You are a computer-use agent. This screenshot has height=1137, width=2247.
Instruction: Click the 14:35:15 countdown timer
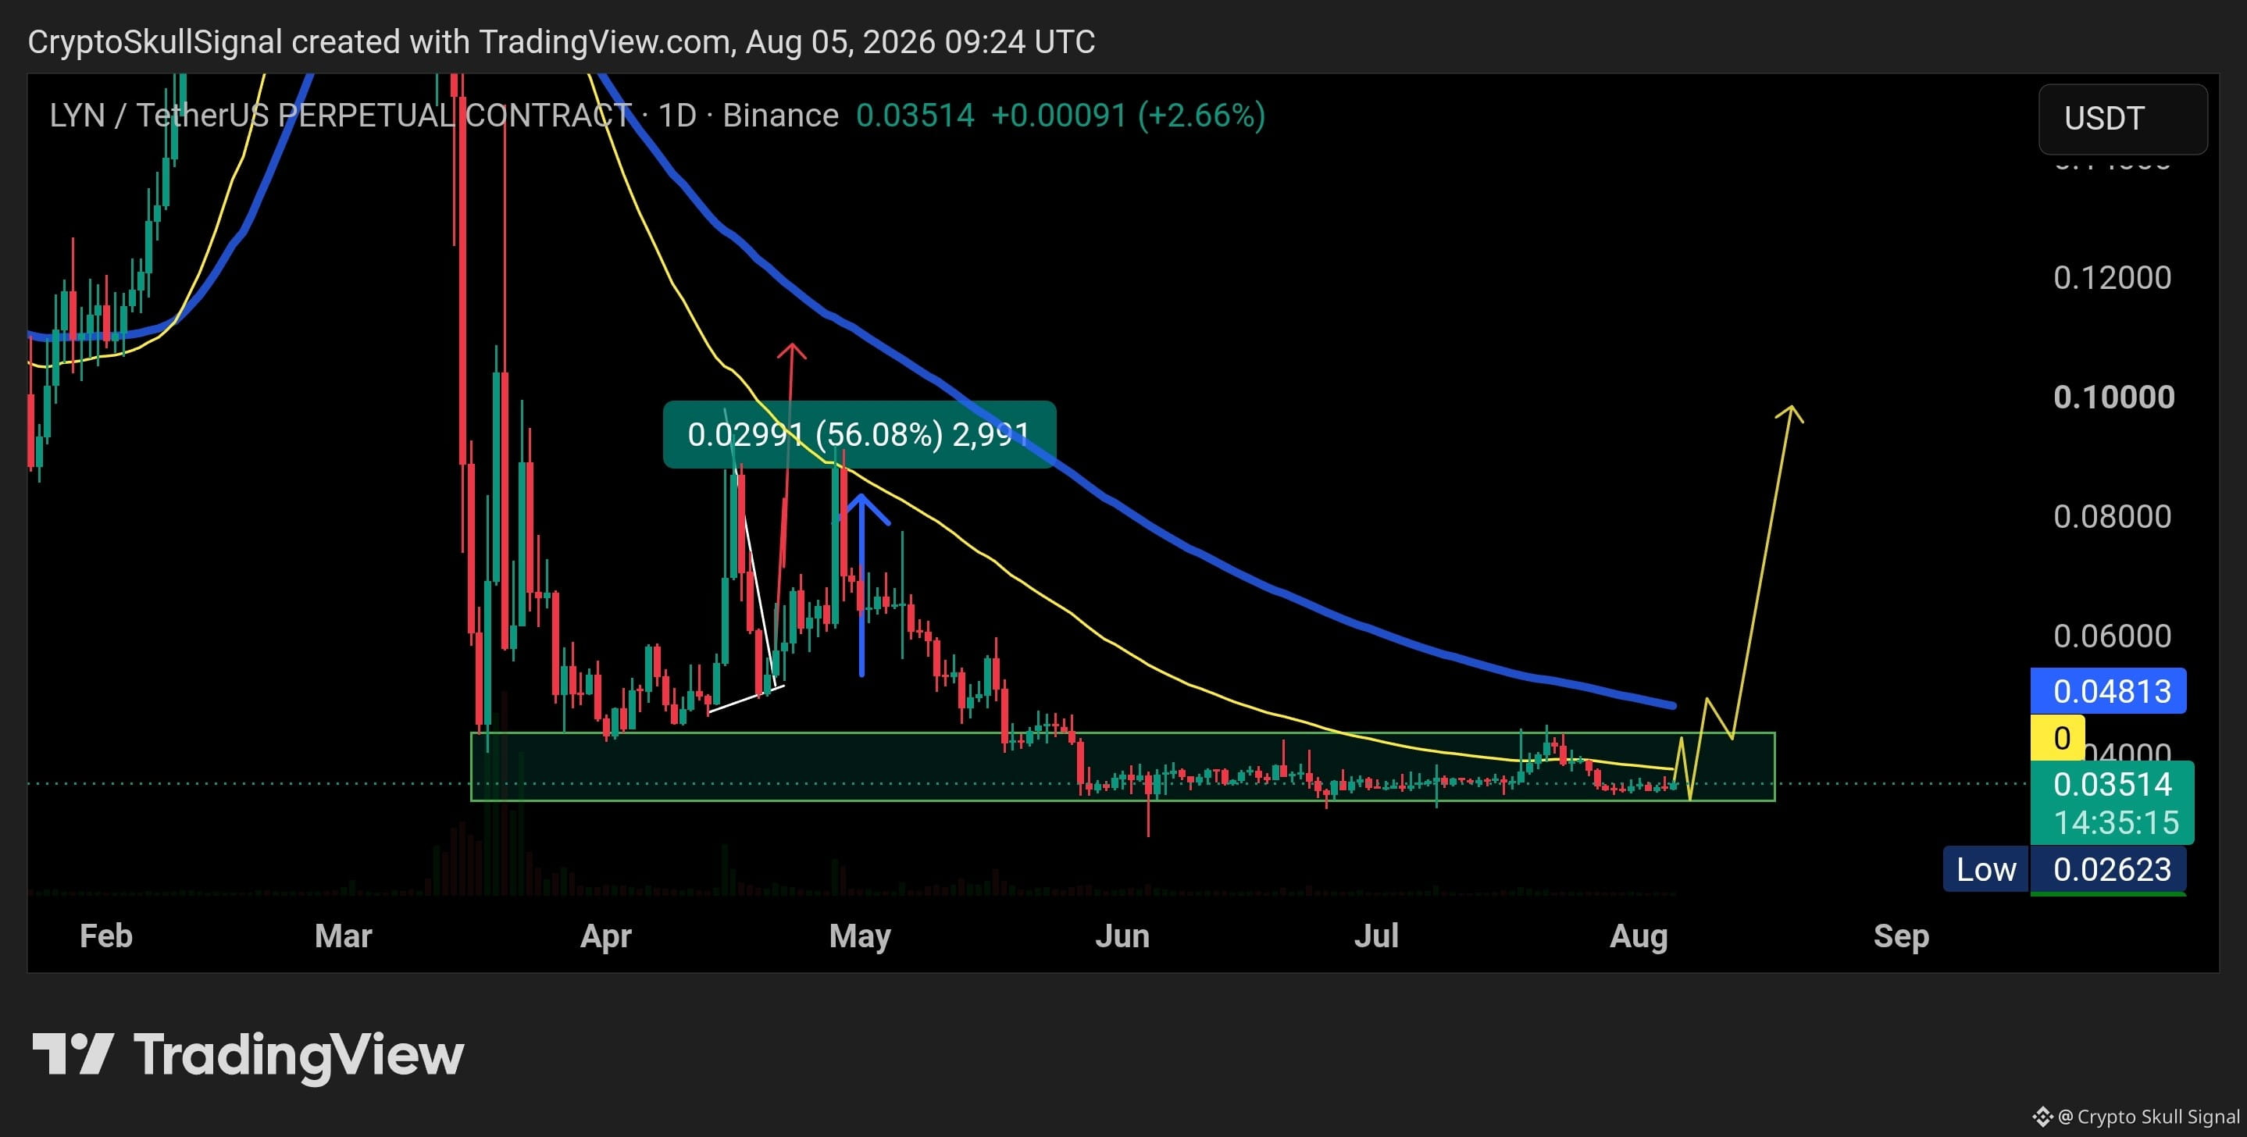[2116, 823]
